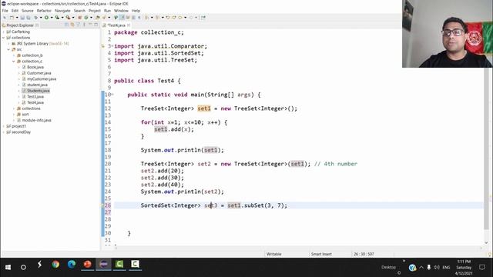The height and width of the screenshot is (277, 493).
Task: Select the Project Explorer tab
Action: click(20, 25)
